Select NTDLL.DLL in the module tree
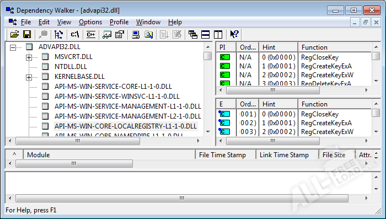 [x=71, y=67]
